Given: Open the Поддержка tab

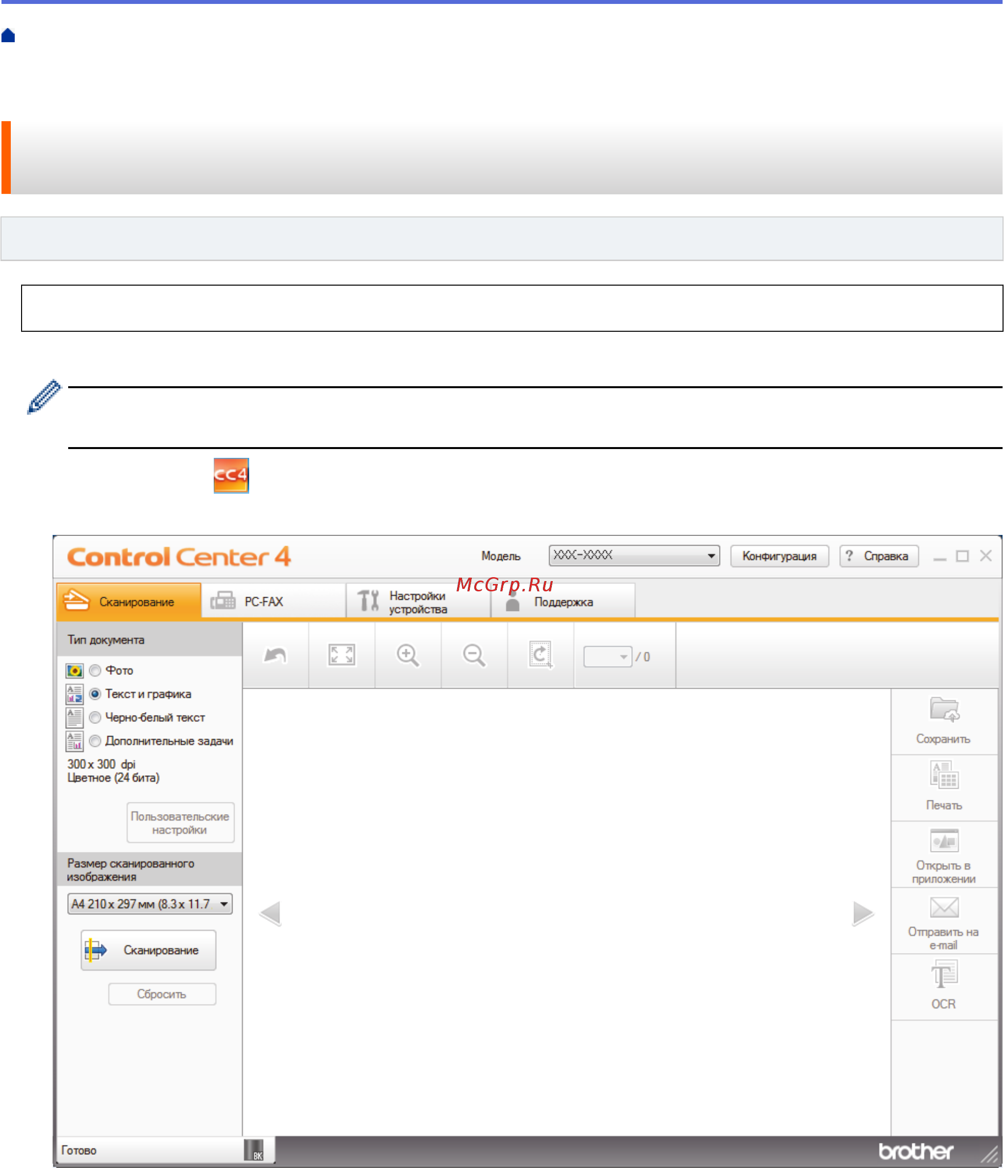Looking at the screenshot, I should click(x=564, y=602).
